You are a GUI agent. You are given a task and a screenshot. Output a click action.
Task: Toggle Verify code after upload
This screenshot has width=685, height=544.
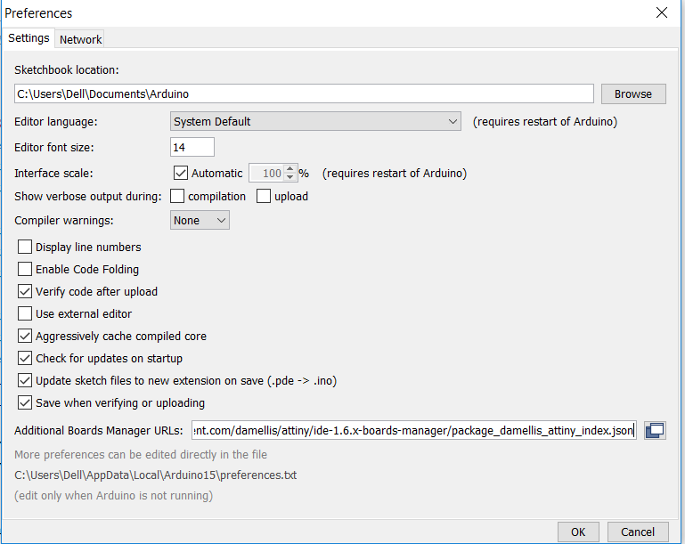point(25,291)
